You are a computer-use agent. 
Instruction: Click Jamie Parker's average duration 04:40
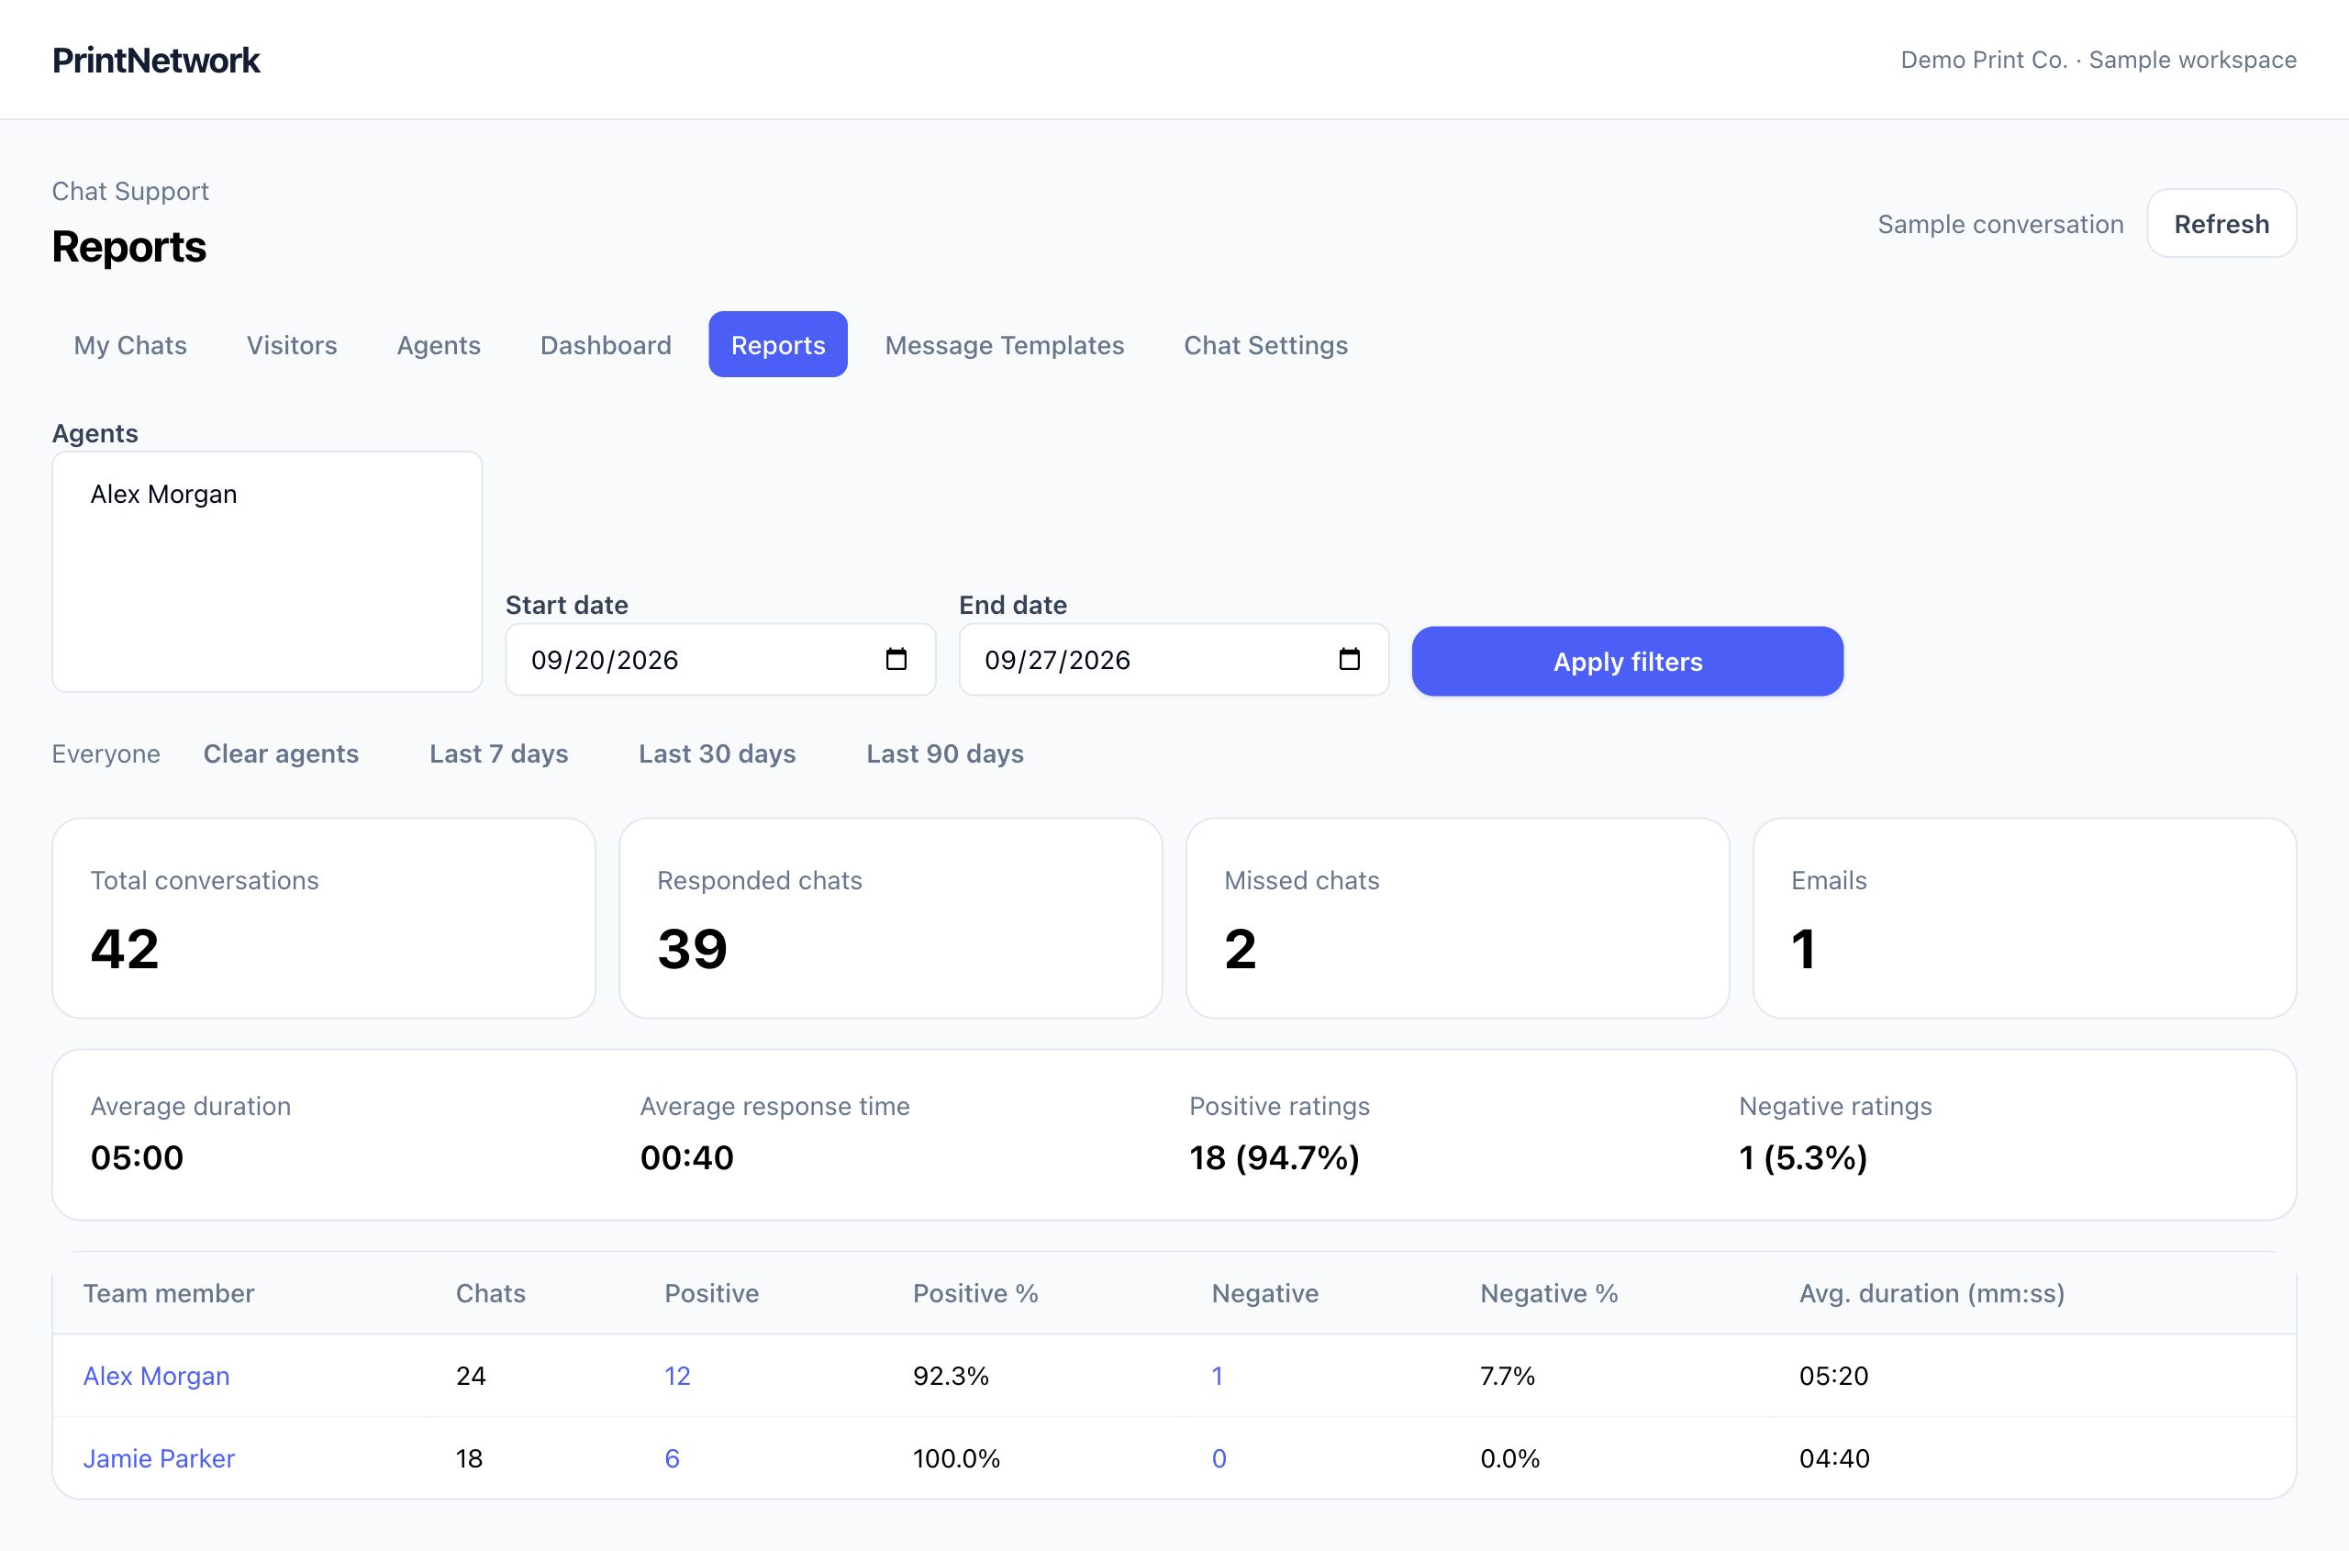click(x=1834, y=1458)
